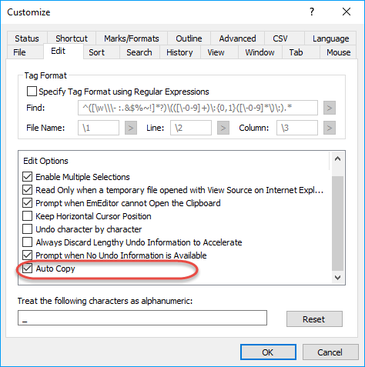Enable Undo character by character

pyautogui.click(x=27, y=229)
